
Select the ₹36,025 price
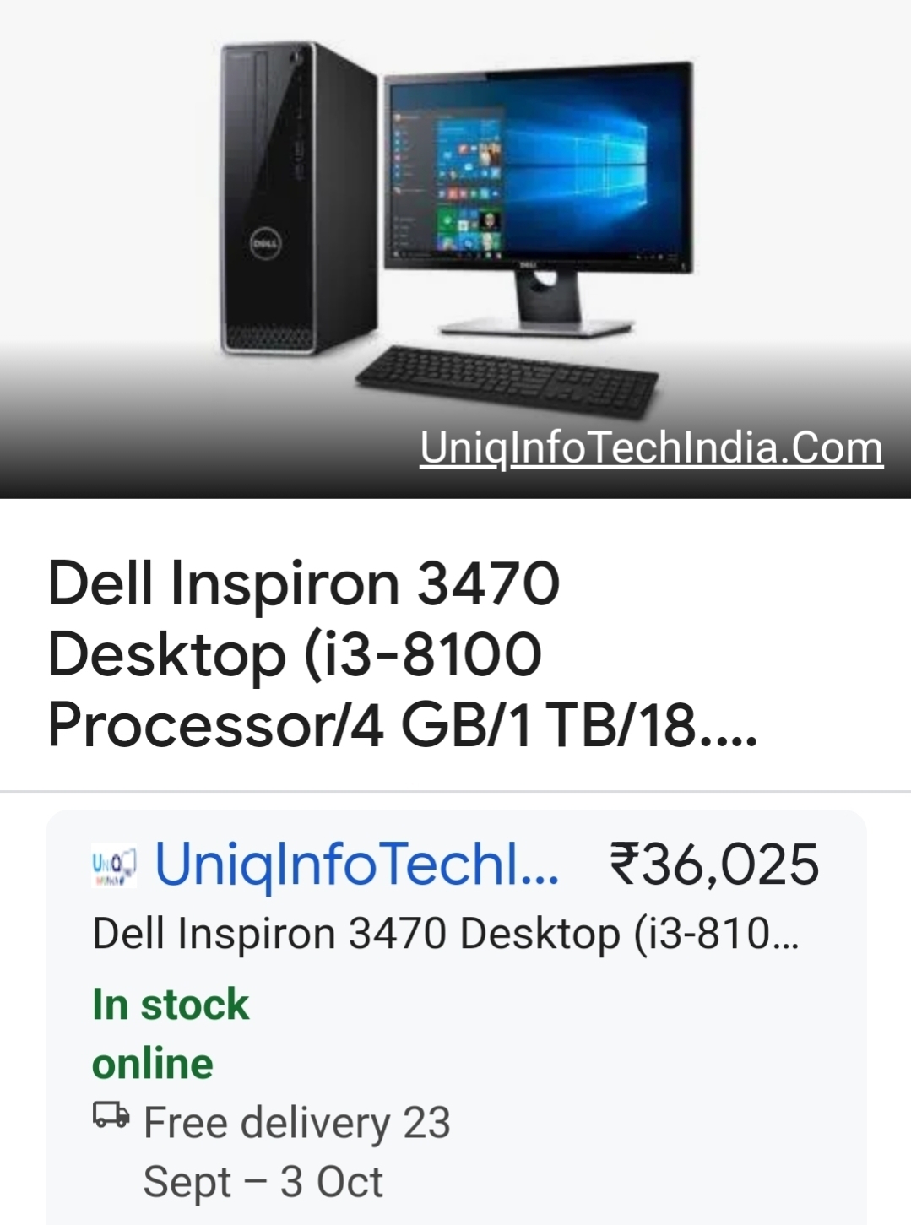pos(714,865)
